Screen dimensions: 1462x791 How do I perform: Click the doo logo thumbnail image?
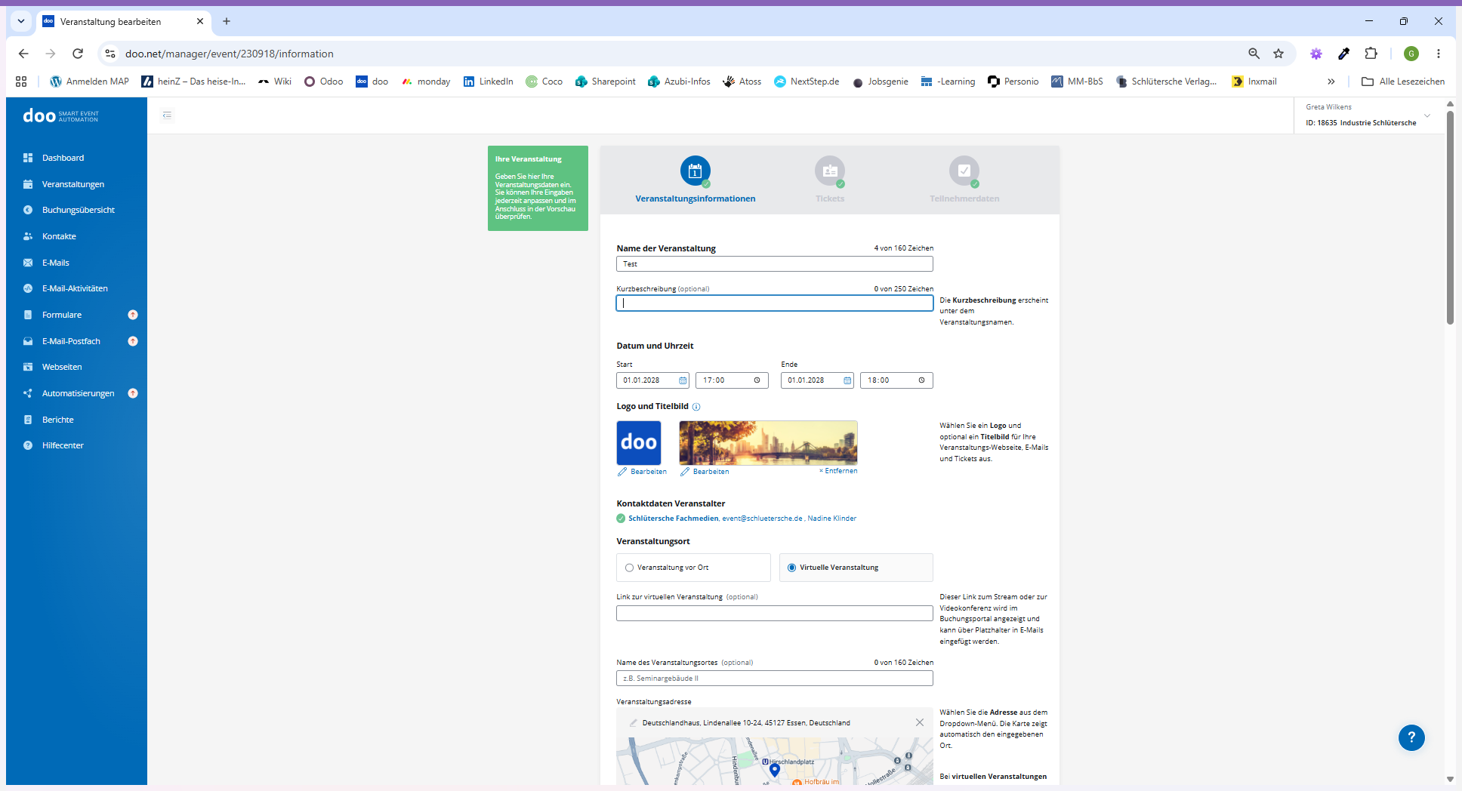[x=639, y=443]
